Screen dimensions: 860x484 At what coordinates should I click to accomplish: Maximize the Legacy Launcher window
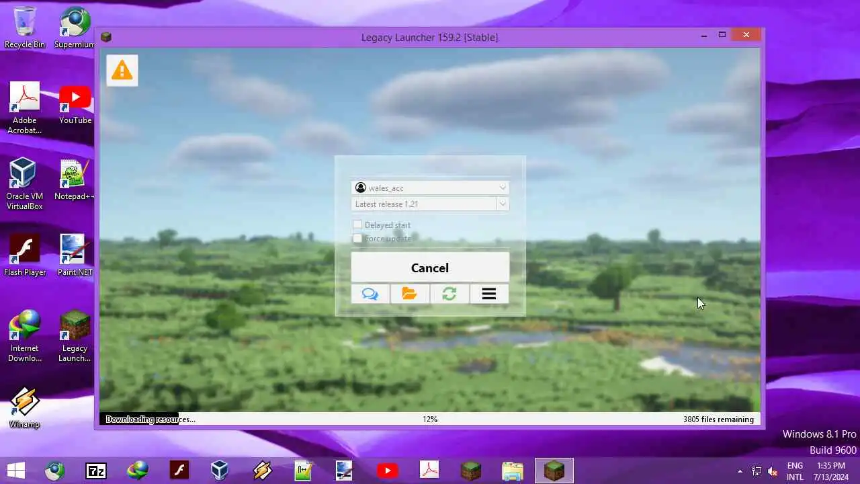coord(722,35)
